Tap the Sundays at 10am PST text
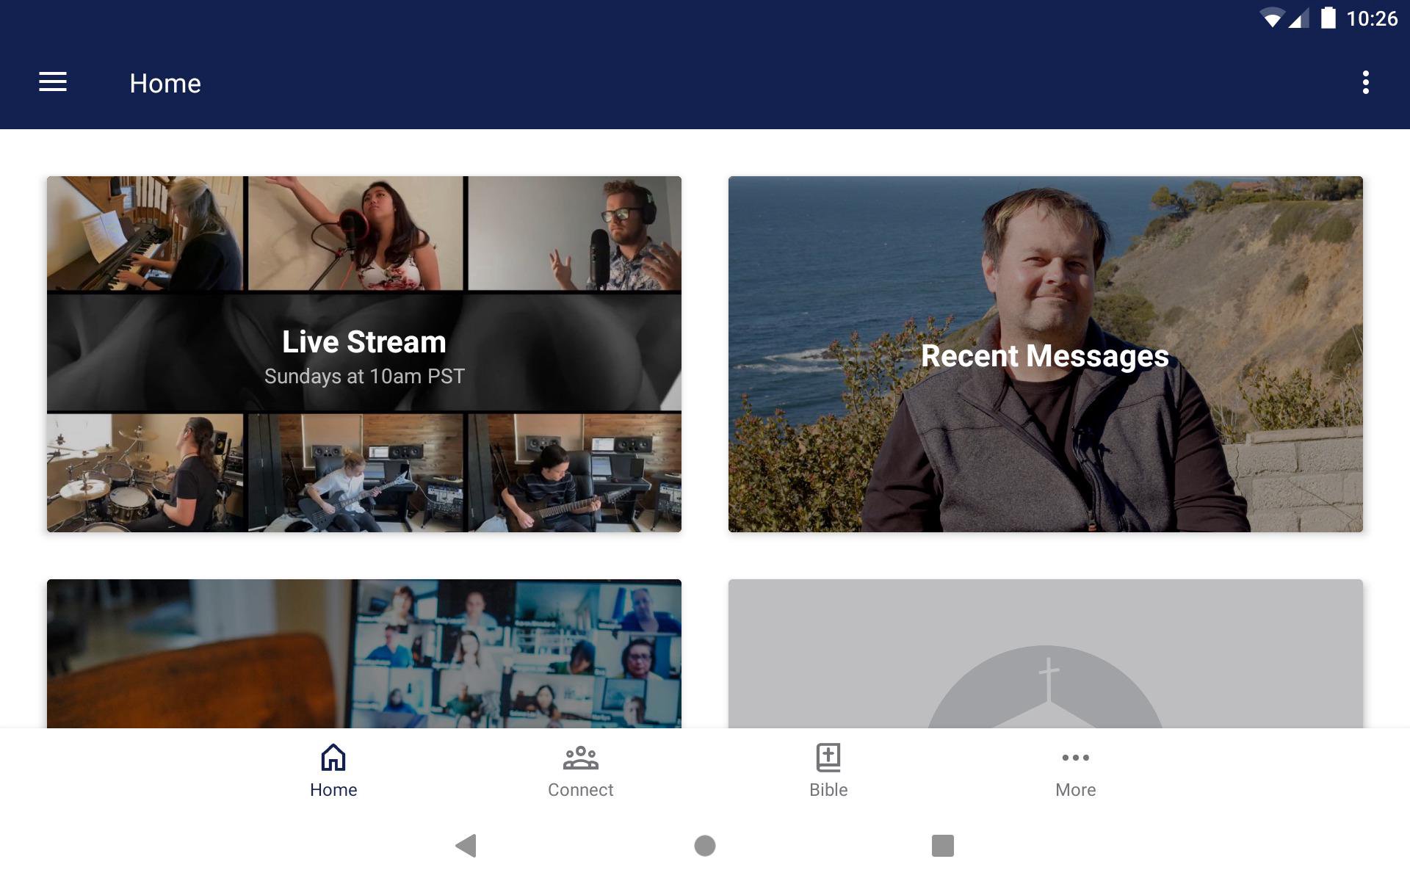 364,377
